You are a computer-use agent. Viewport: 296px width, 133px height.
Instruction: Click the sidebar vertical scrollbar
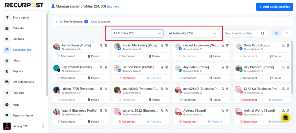click(x=47, y=55)
